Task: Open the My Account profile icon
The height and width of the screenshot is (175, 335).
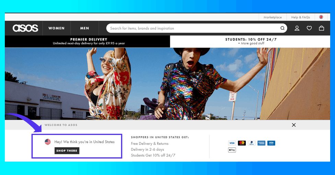Action: [297, 28]
